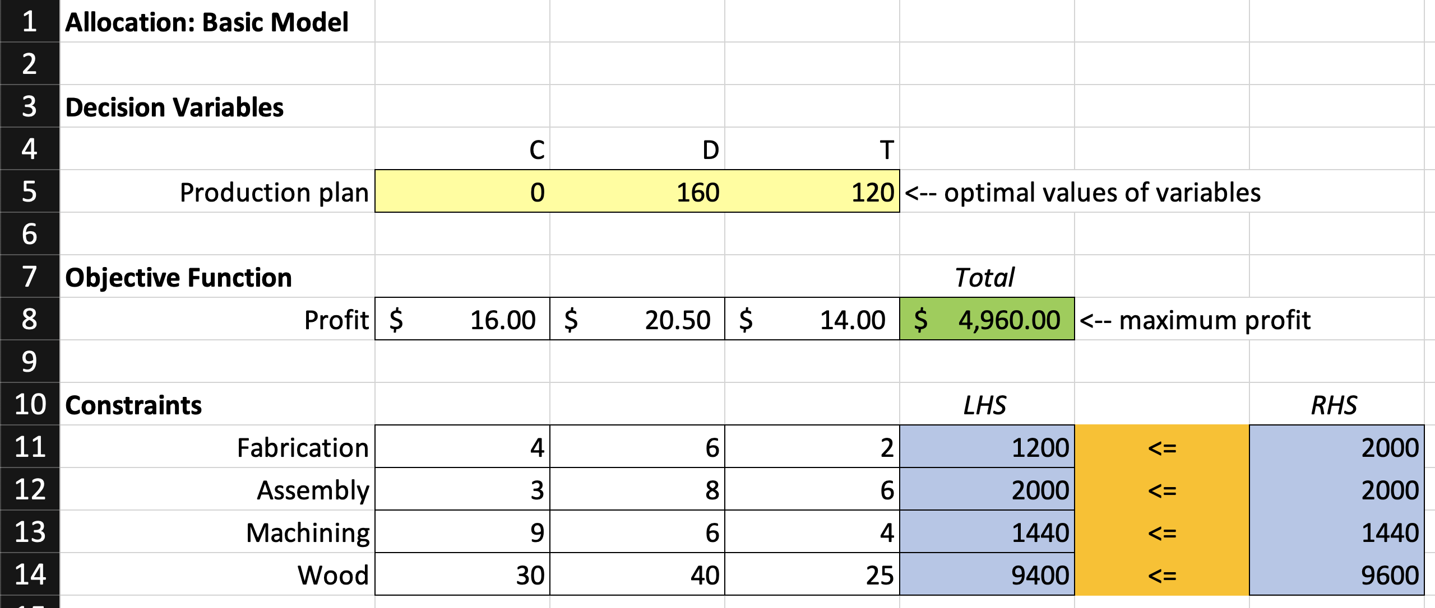Select the profit cell $20.50
1435x608 pixels.
(637, 319)
